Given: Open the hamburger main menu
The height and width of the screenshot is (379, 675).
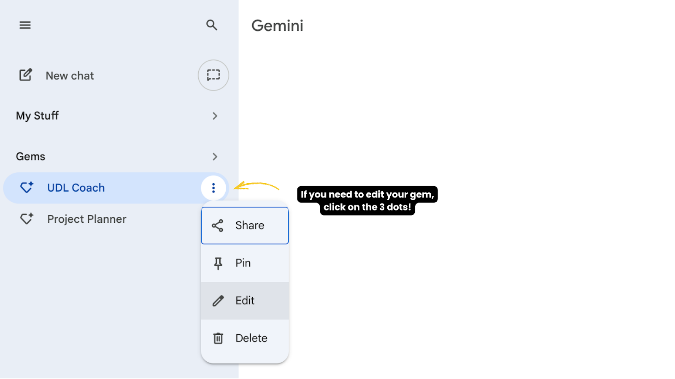Looking at the screenshot, I should point(25,25).
